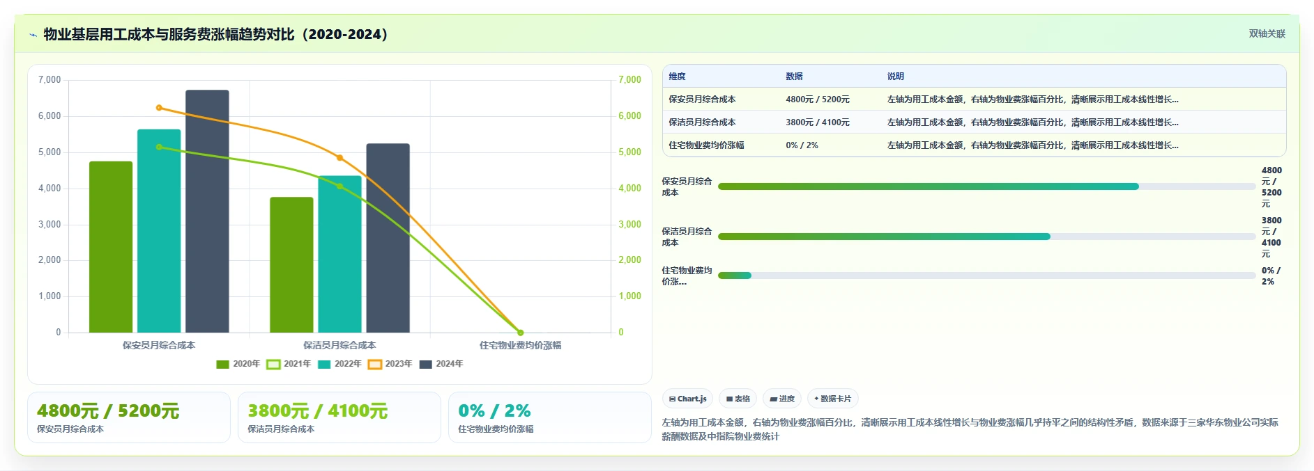This screenshot has height=471, width=1314.
Task: Click the dark 2024 bar for 保安员月综合成本
Action: pyautogui.click(x=207, y=211)
